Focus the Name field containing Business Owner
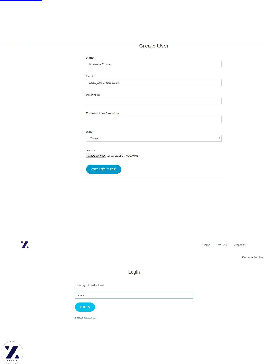 [154, 64]
